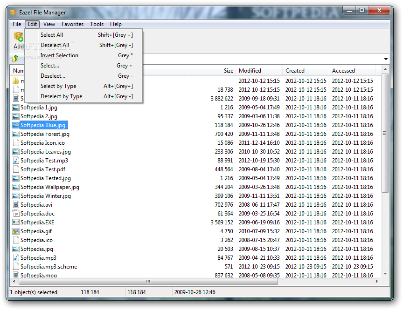This screenshot has height=310, width=403.
Task: Click image icon beside Softpedia Tested.jpg
Action: (16, 178)
